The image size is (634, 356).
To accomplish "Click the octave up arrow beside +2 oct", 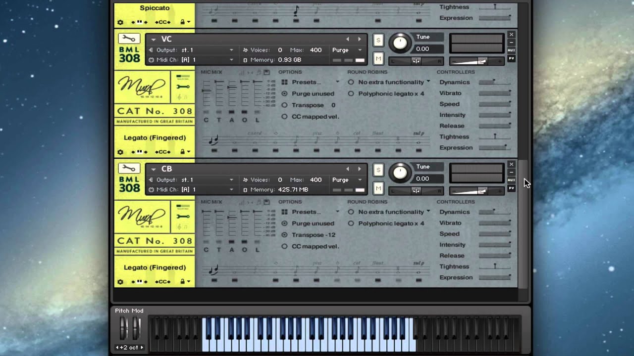I will [142, 348].
